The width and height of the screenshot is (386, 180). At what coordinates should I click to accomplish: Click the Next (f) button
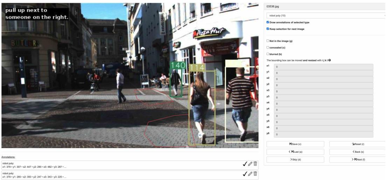[357, 160]
